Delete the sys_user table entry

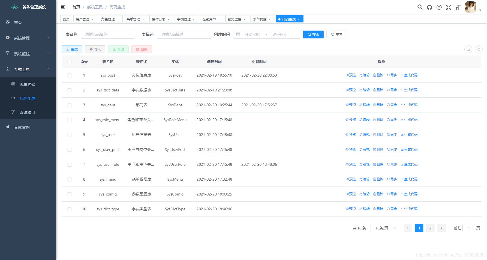[x=378, y=135]
